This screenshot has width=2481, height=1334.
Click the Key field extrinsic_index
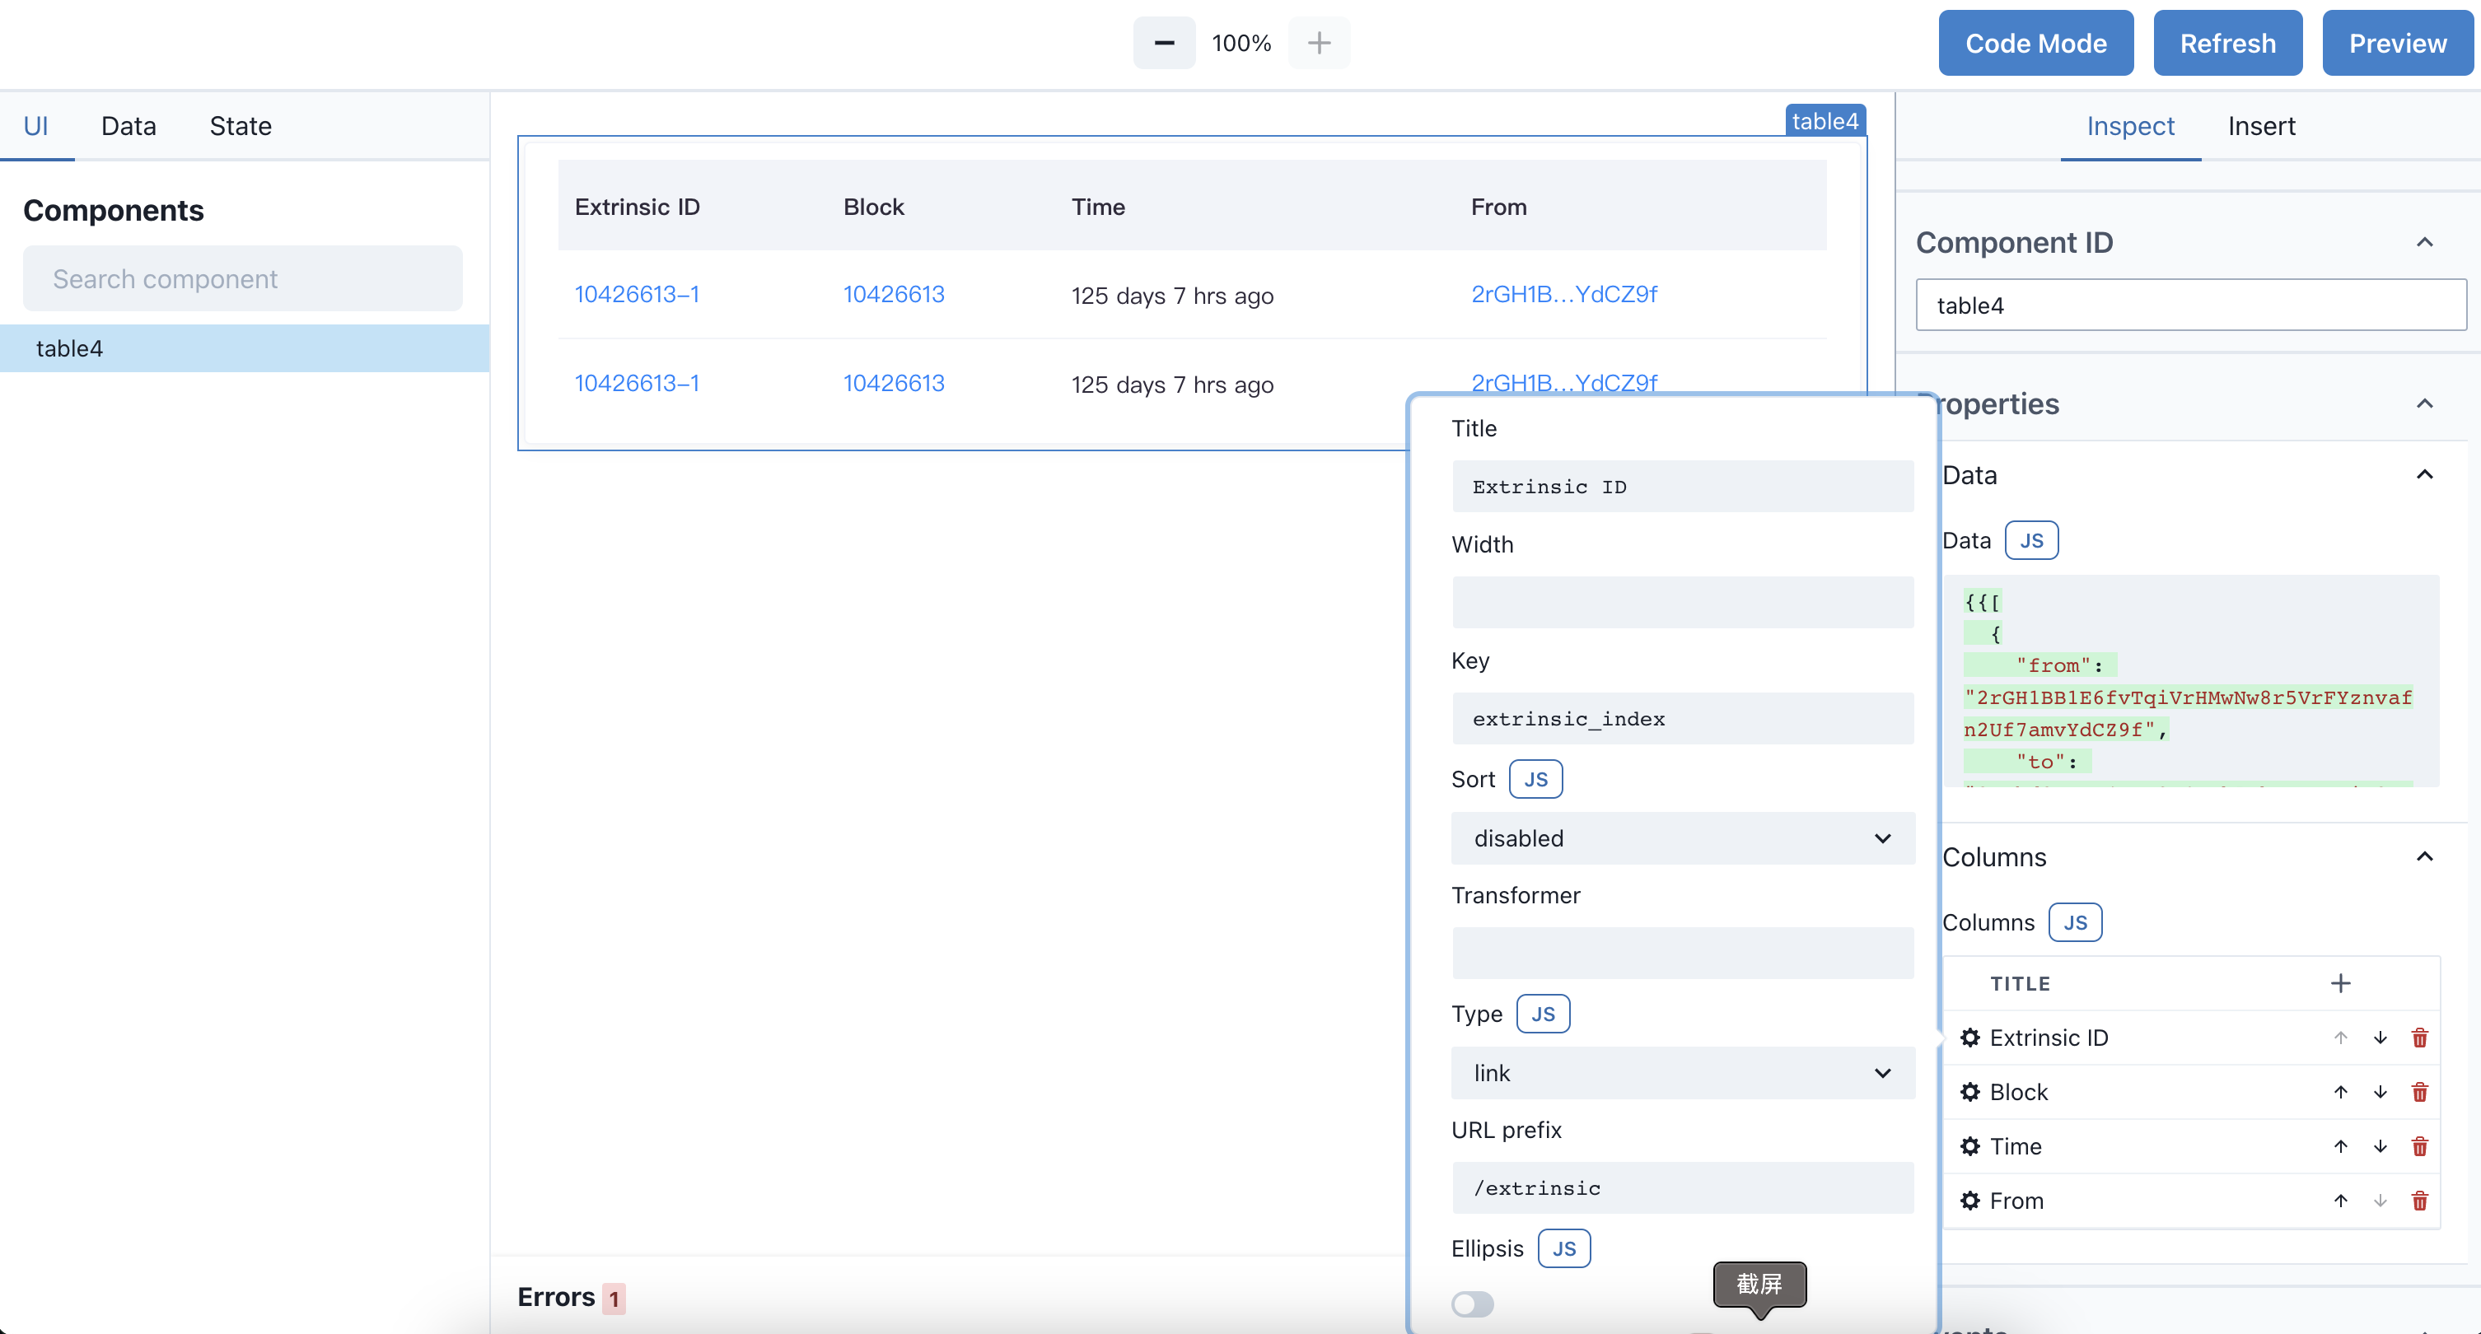click(x=1683, y=719)
